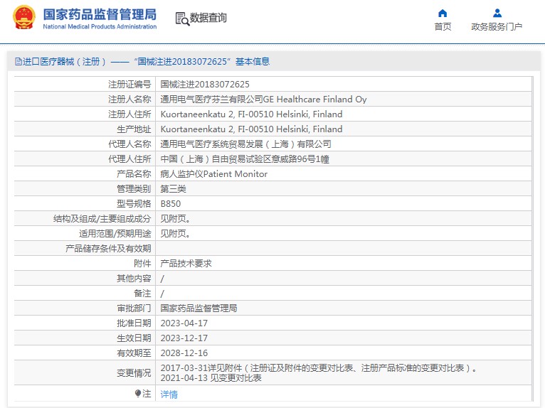
Task: Click the 第三类 management category value
Action: click(x=173, y=189)
